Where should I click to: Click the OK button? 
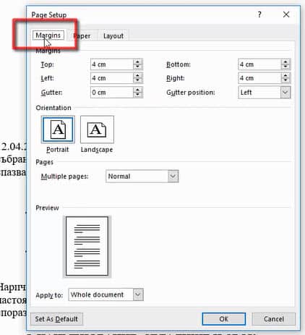224,319
